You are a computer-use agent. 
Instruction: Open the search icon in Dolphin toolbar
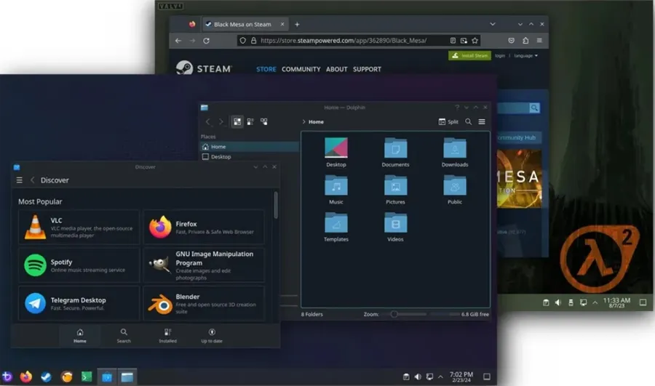[x=468, y=121]
